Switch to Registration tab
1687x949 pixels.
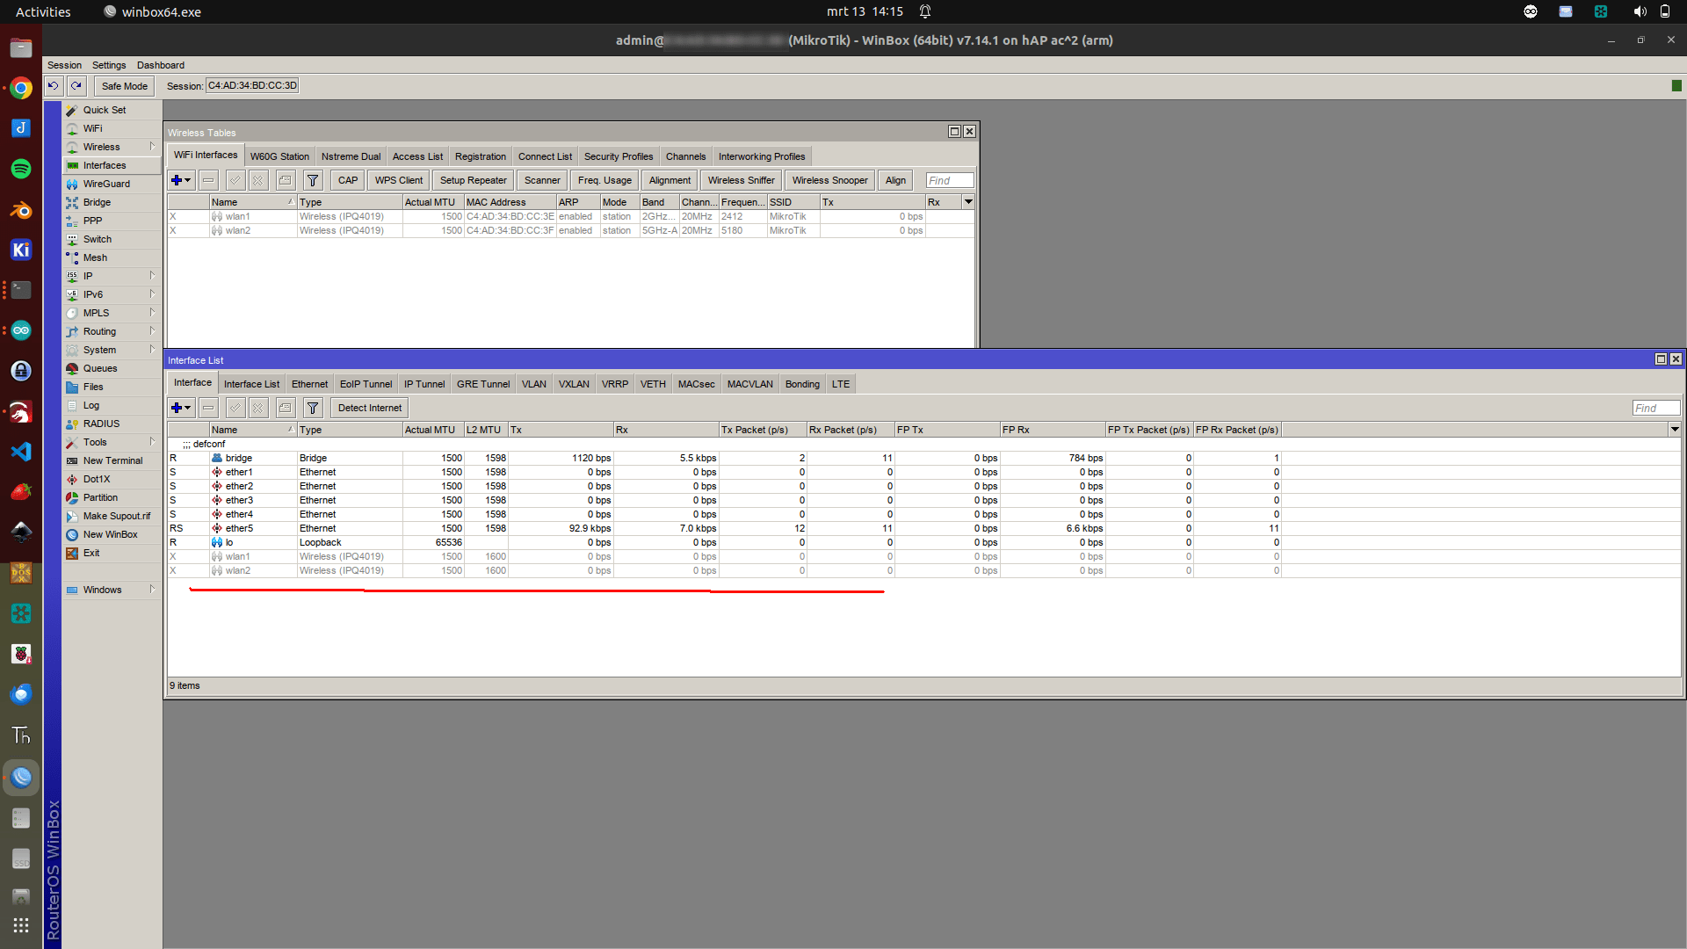click(481, 156)
